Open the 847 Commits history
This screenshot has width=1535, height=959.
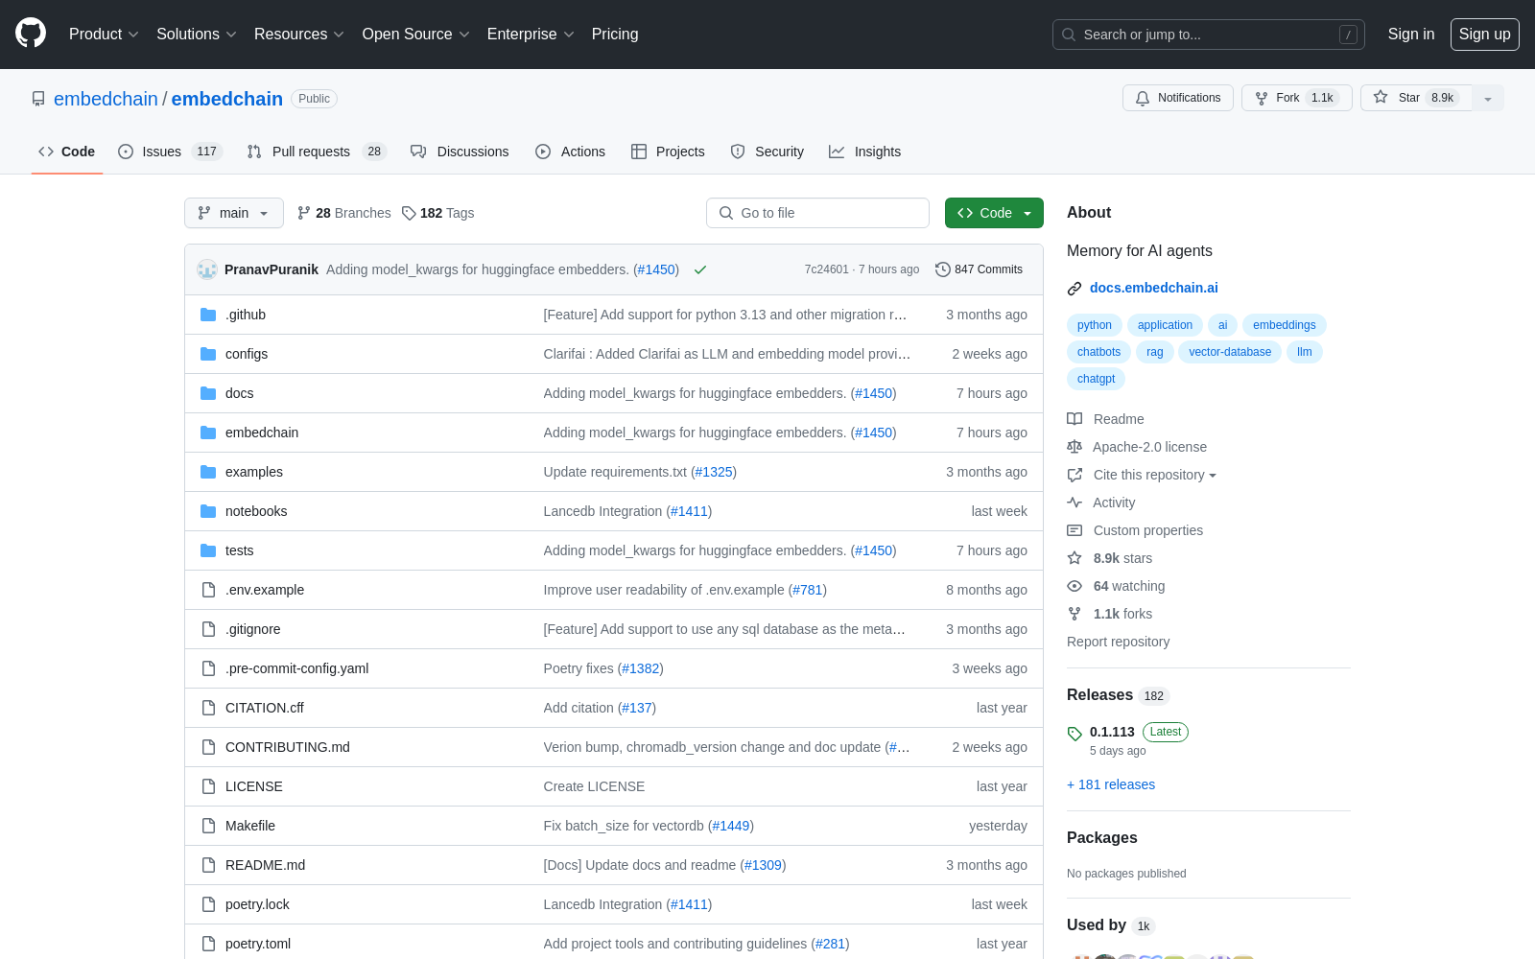[x=979, y=269]
